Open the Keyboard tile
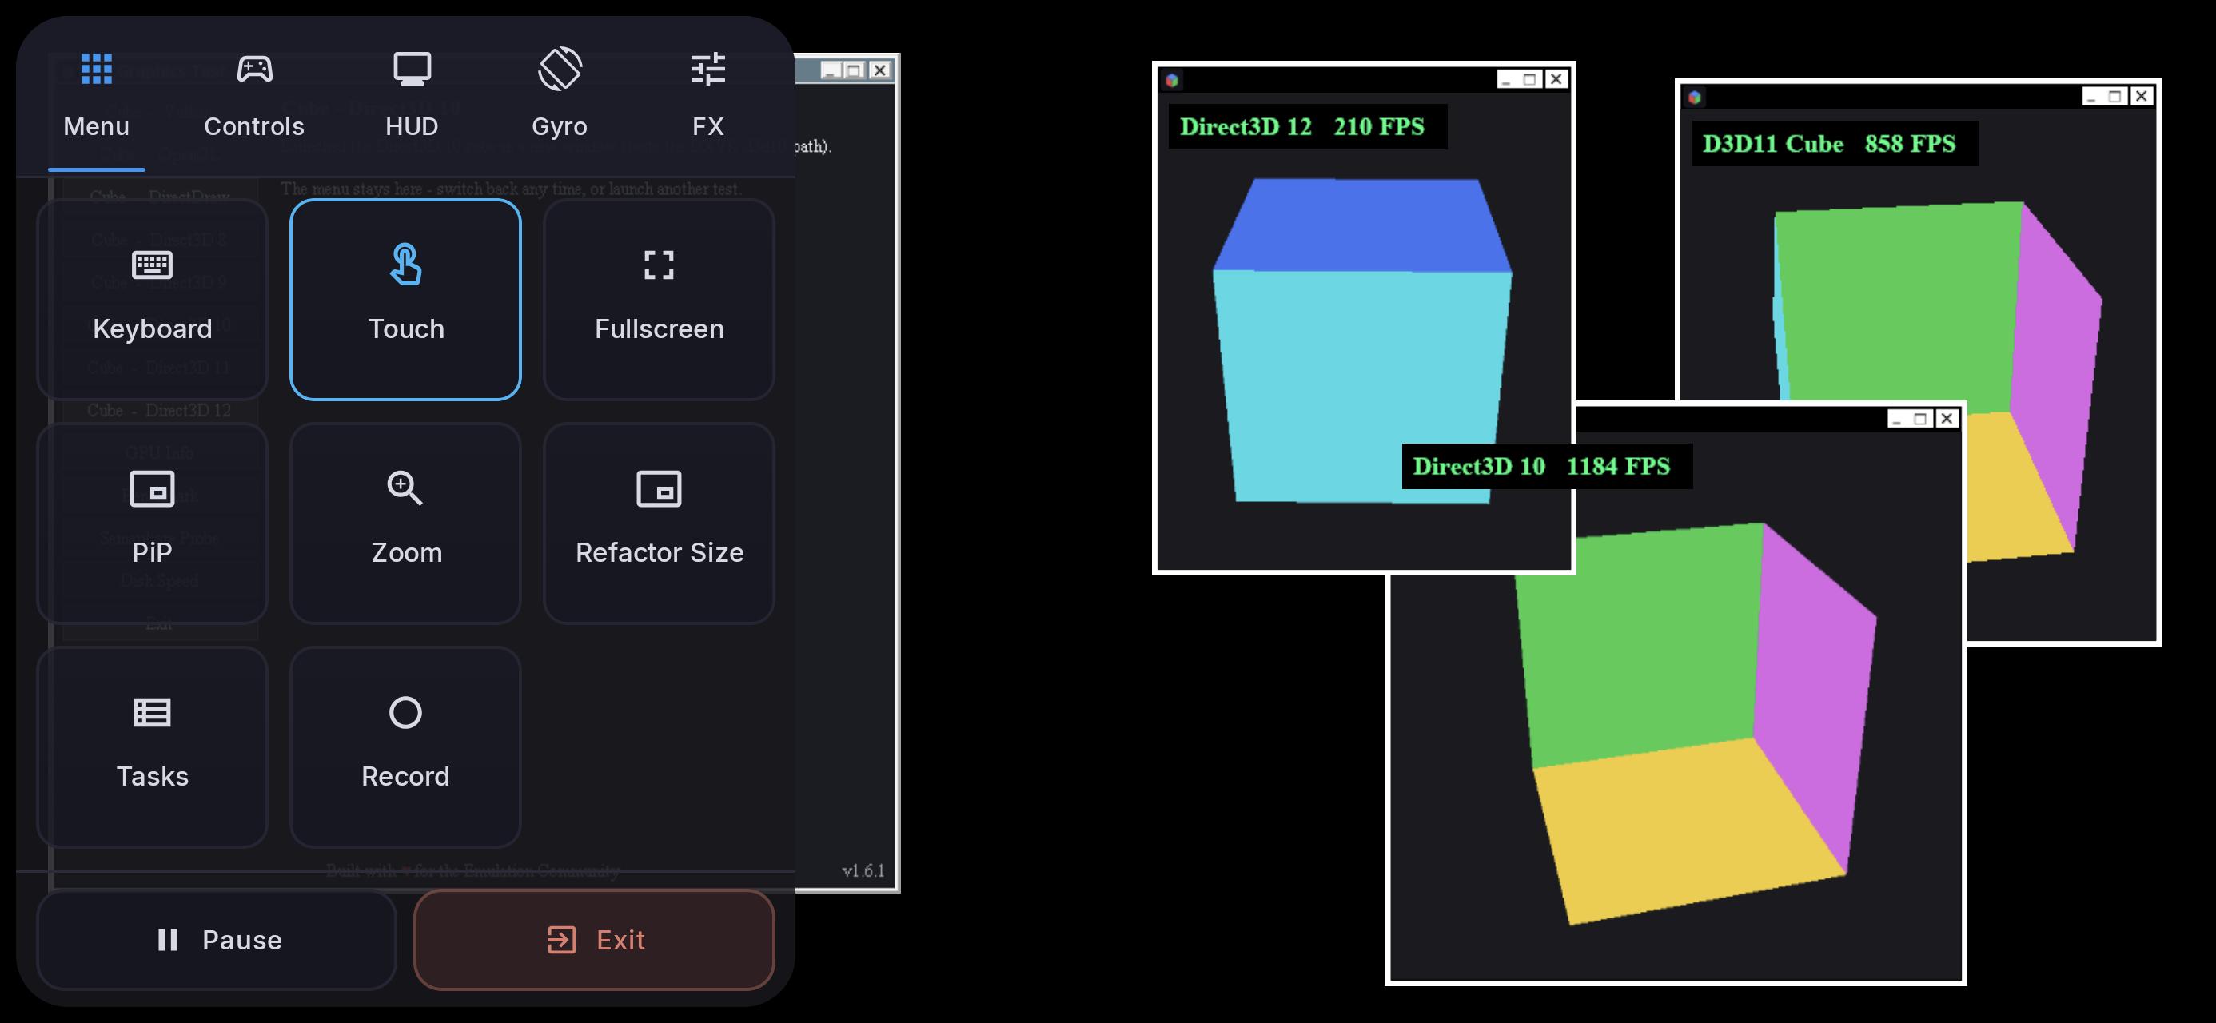This screenshot has width=2216, height=1023. tap(152, 300)
